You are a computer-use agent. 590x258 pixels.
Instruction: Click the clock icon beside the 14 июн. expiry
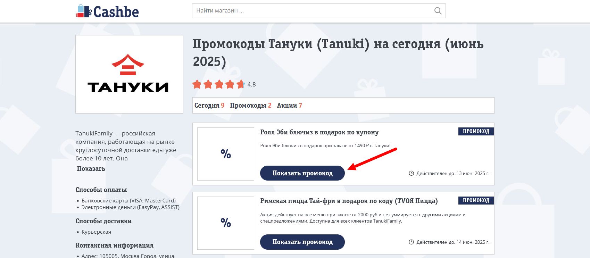click(x=412, y=242)
